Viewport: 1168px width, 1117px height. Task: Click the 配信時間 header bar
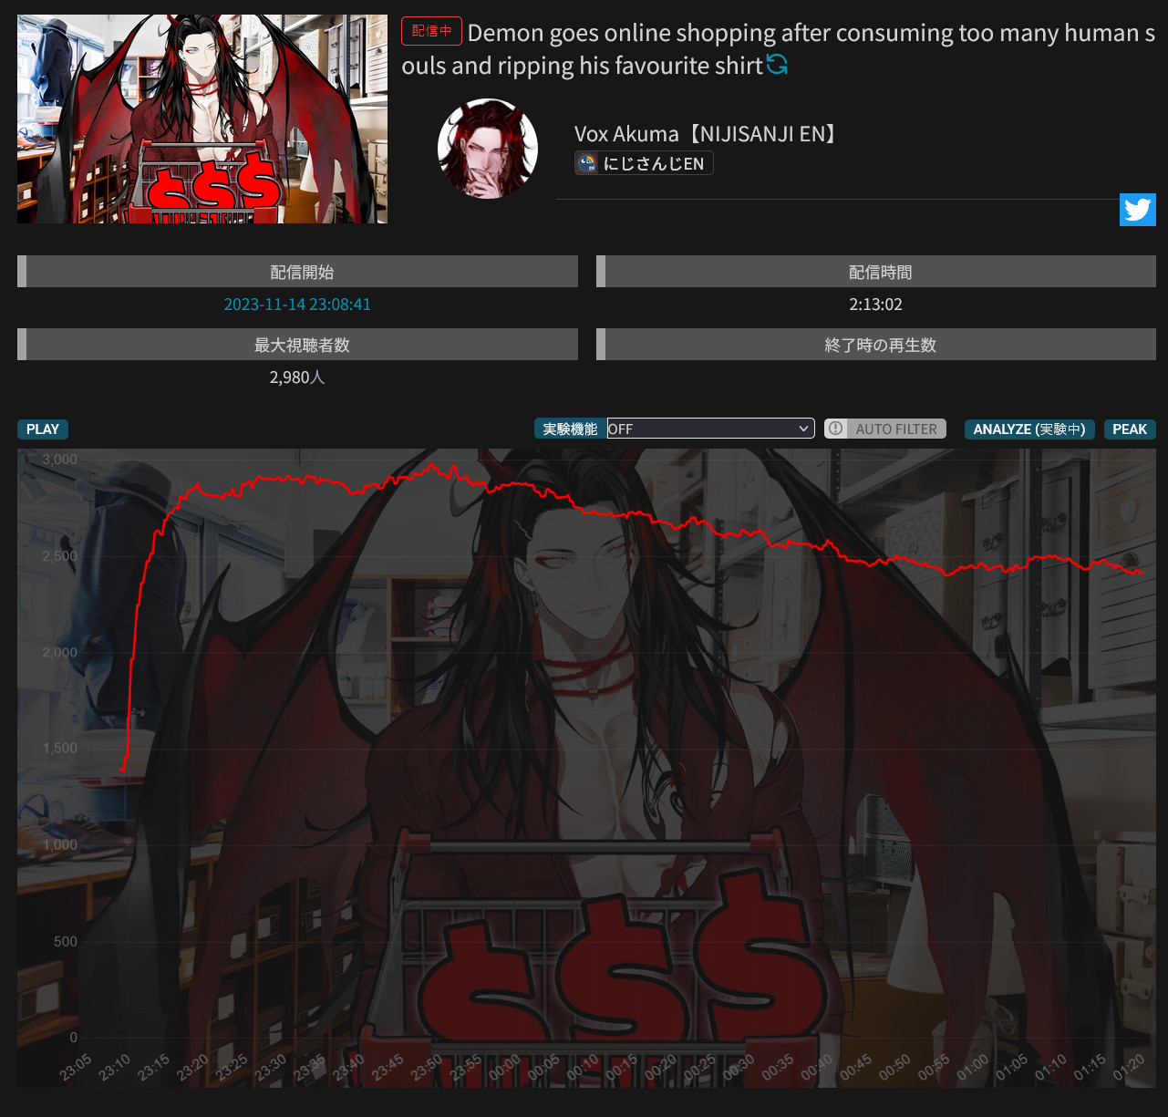click(x=880, y=272)
